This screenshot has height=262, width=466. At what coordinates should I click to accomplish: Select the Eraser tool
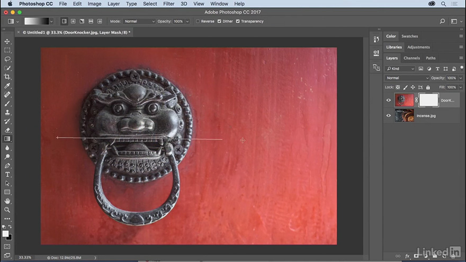click(x=7, y=130)
